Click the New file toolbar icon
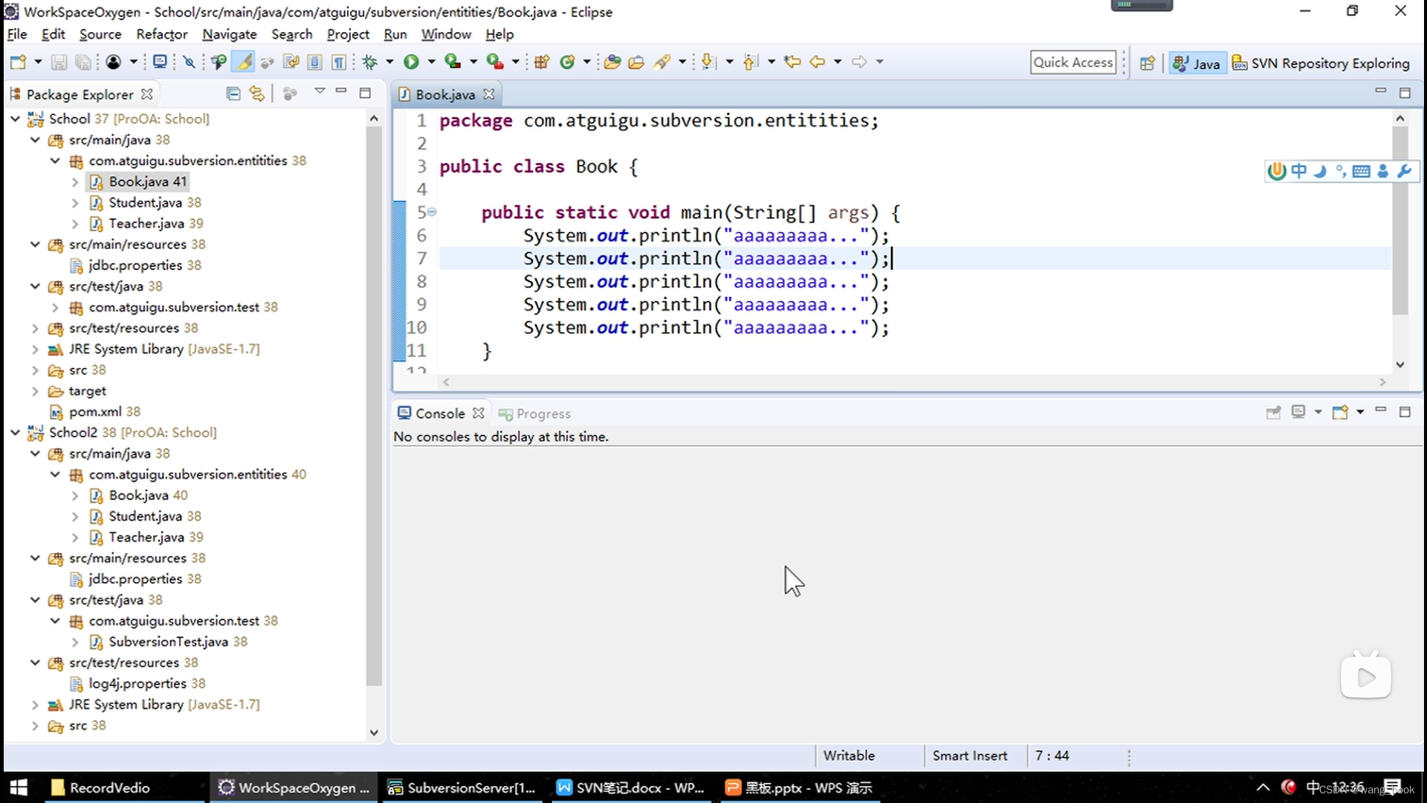The width and height of the screenshot is (1427, 803). click(18, 62)
